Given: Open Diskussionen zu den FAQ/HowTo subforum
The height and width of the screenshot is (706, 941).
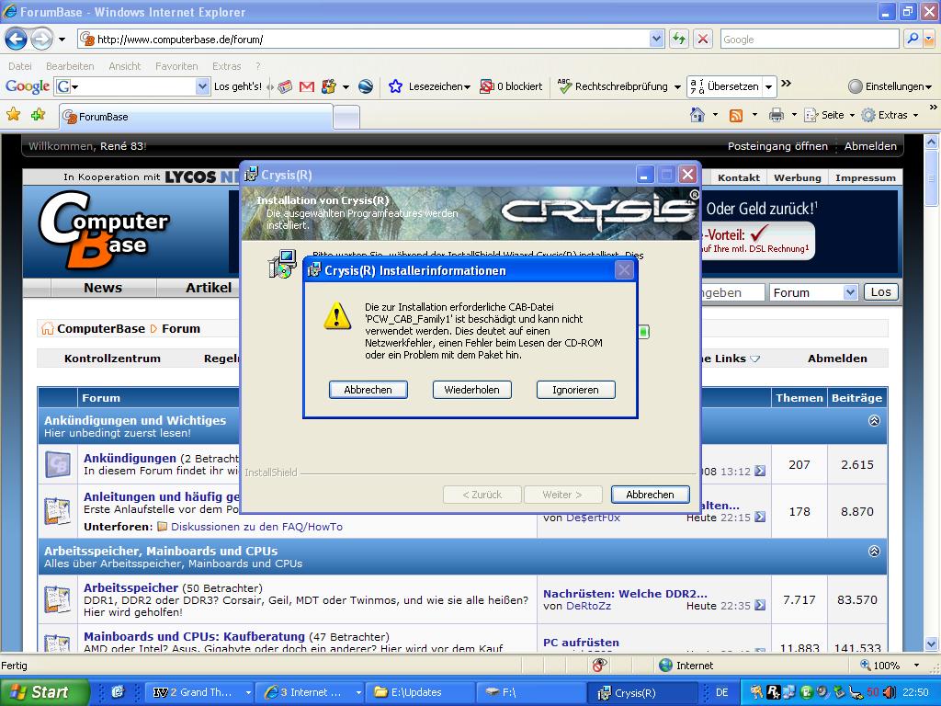Looking at the screenshot, I should coord(256,527).
